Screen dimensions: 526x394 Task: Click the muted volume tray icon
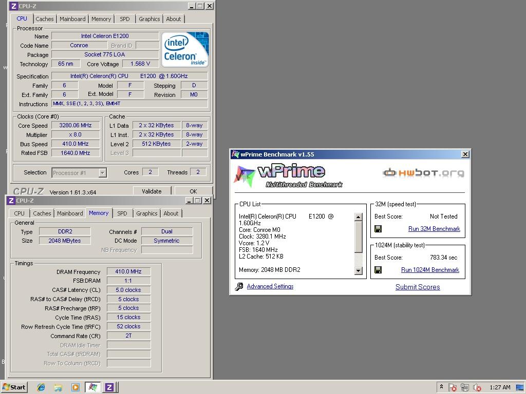point(477,388)
